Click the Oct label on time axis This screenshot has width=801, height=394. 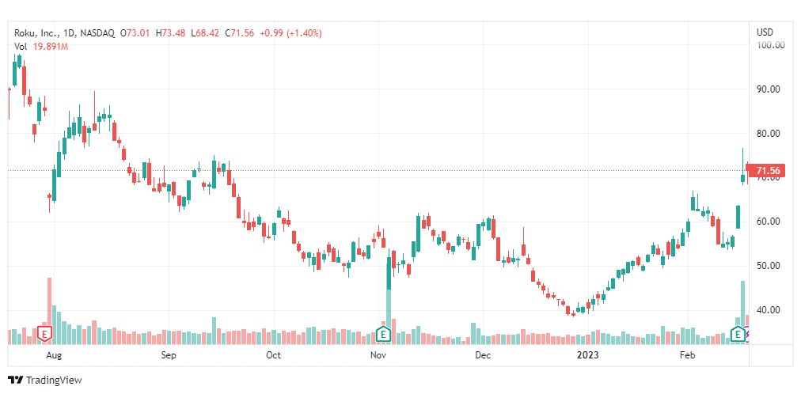(x=274, y=354)
